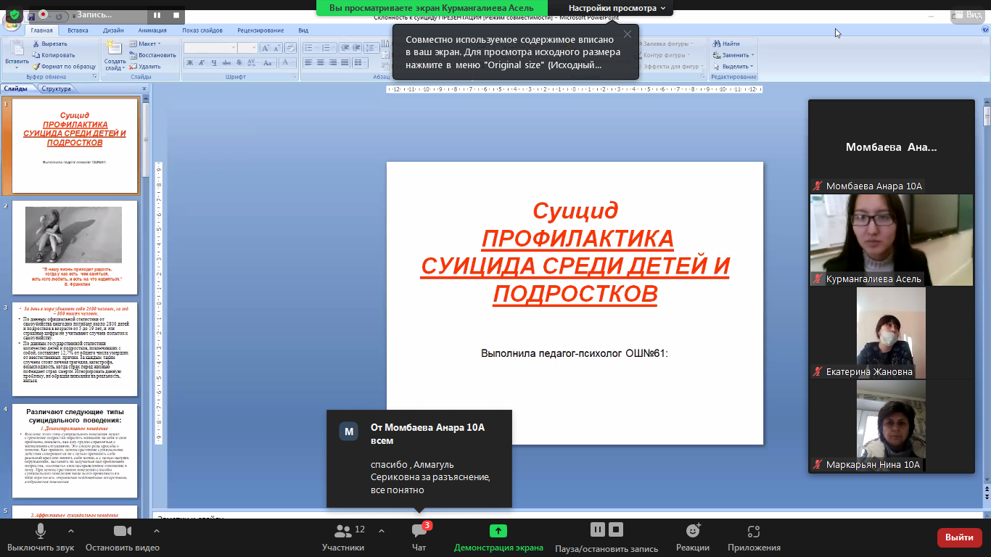Open the chat message notification from Момбаева Анара
991x557 pixels.
pyautogui.click(x=419, y=458)
